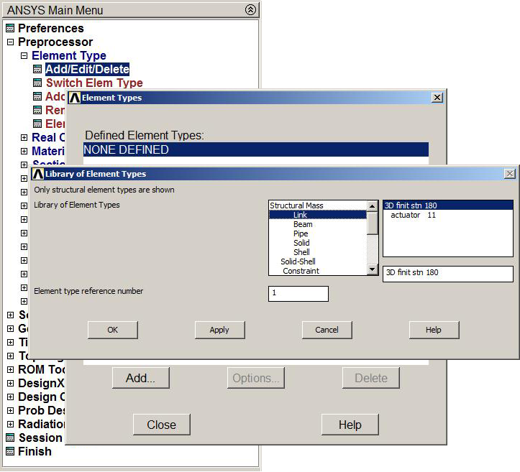Click the Switch Elem Type icon
The image size is (520, 472).
point(37,83)
